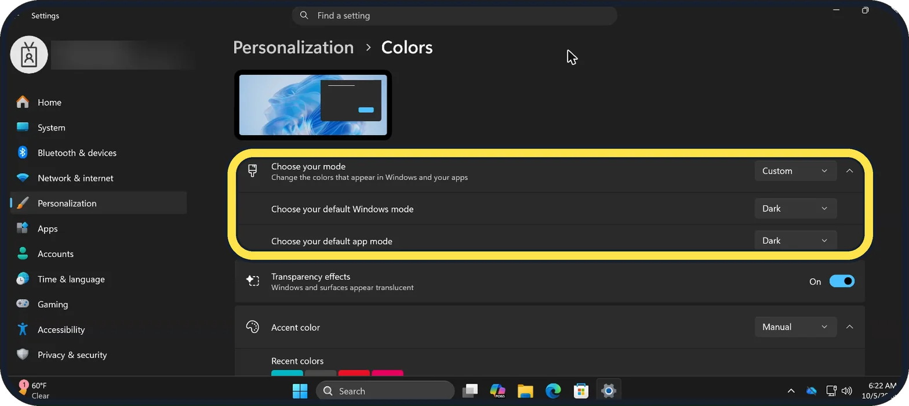Click the volume speaker tray icon
Screen dimensions: 909x406
(846, 391)
